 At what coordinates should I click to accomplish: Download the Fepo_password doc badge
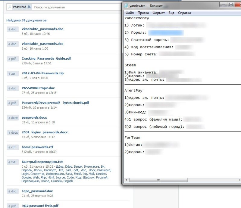coord(13,191)
